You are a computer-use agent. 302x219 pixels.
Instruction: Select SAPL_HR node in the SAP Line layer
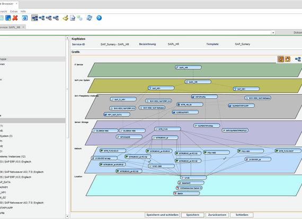coord(198,81)
